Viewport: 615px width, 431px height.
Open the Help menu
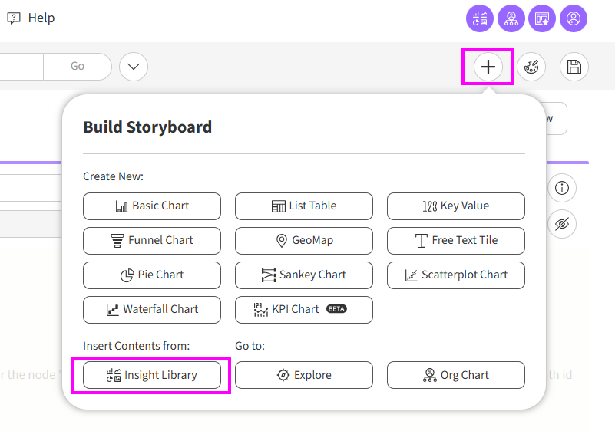point(31,18)
